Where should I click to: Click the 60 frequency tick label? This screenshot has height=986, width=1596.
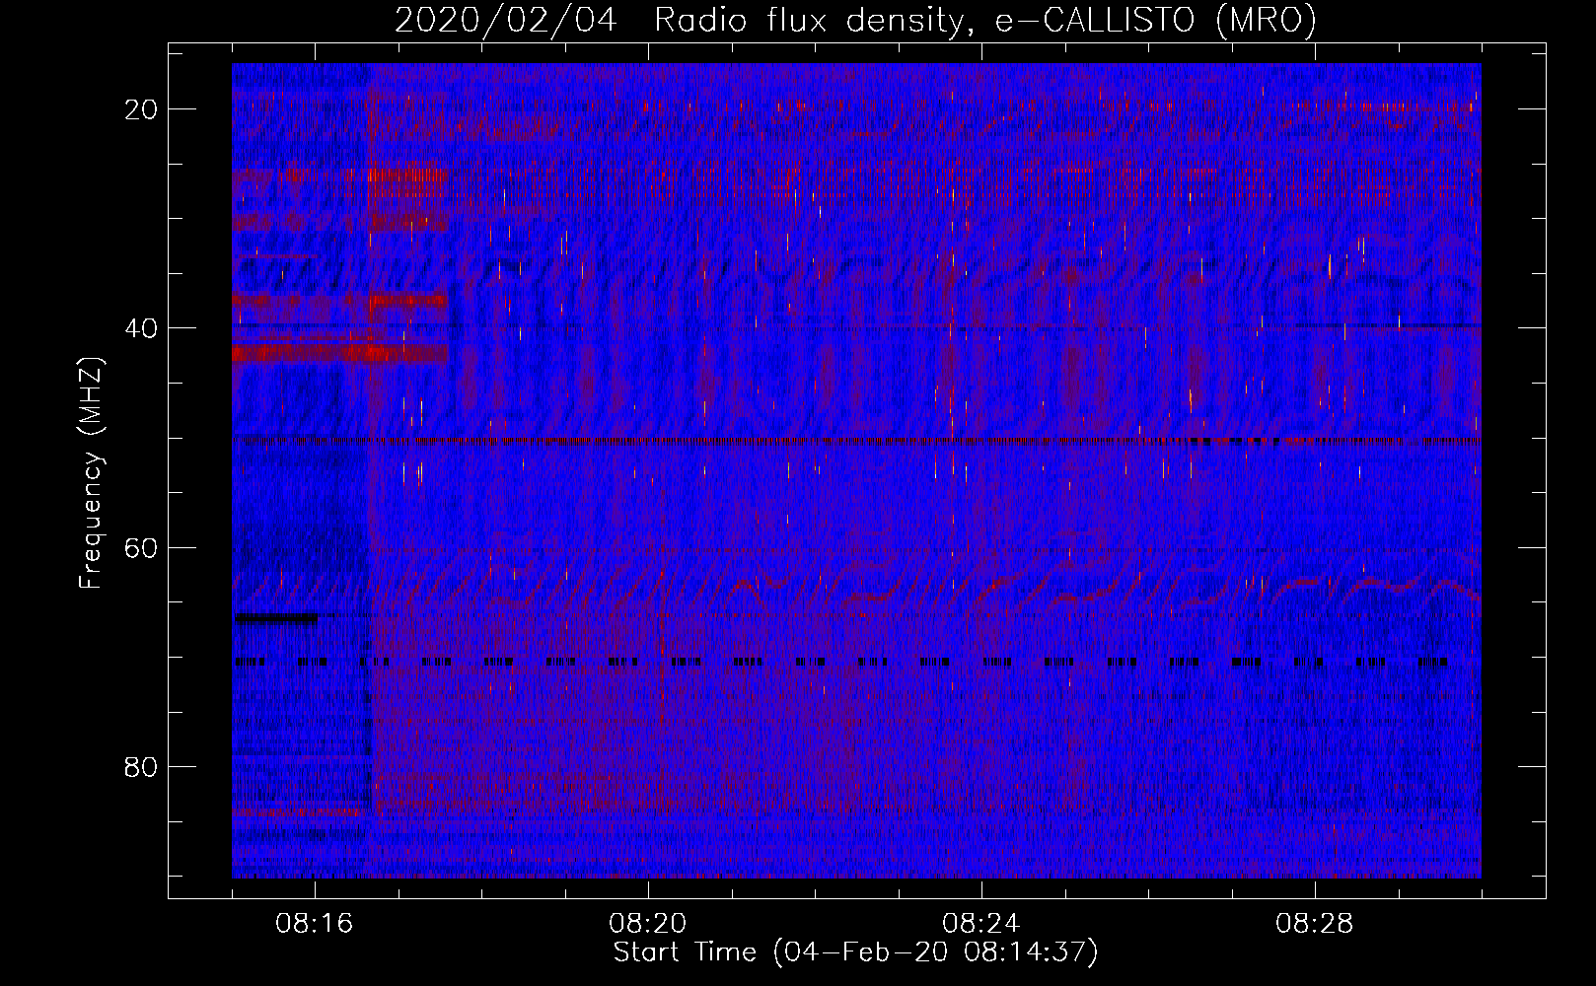click(x=142, y=547)
